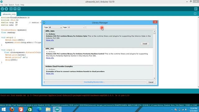
Task: Click the volume speaker tray icon
Action: (186, 110)
